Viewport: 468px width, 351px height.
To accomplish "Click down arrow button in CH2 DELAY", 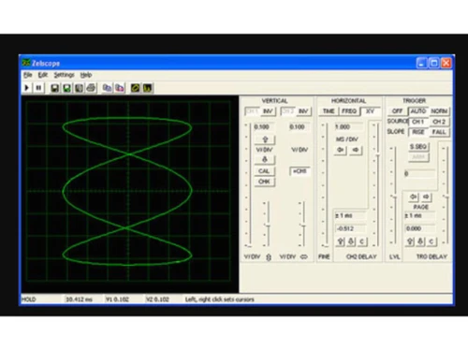I will tap(351, 241).
